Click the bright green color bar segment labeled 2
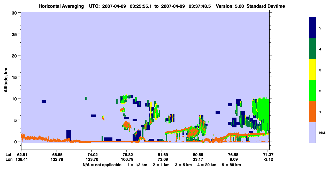The image size is (336, 172). [x=312, y=91]
